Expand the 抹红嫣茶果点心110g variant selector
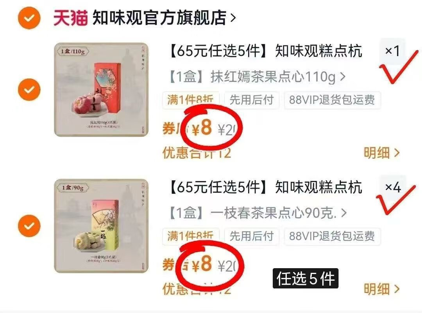 pos(257,77)
